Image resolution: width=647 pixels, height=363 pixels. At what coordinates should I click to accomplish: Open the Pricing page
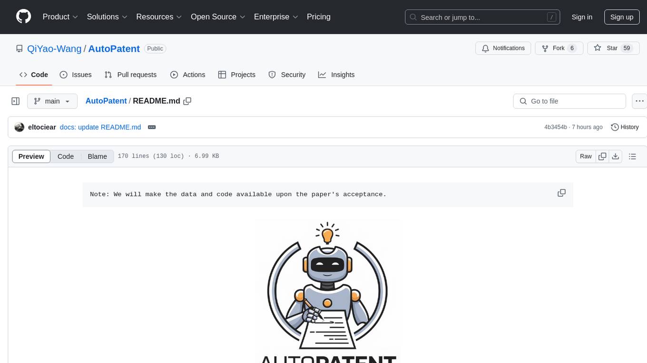coord(319,17)
